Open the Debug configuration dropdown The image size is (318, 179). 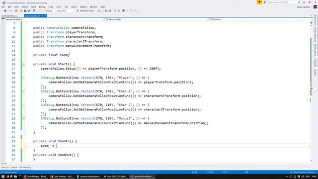pos(51,11)
